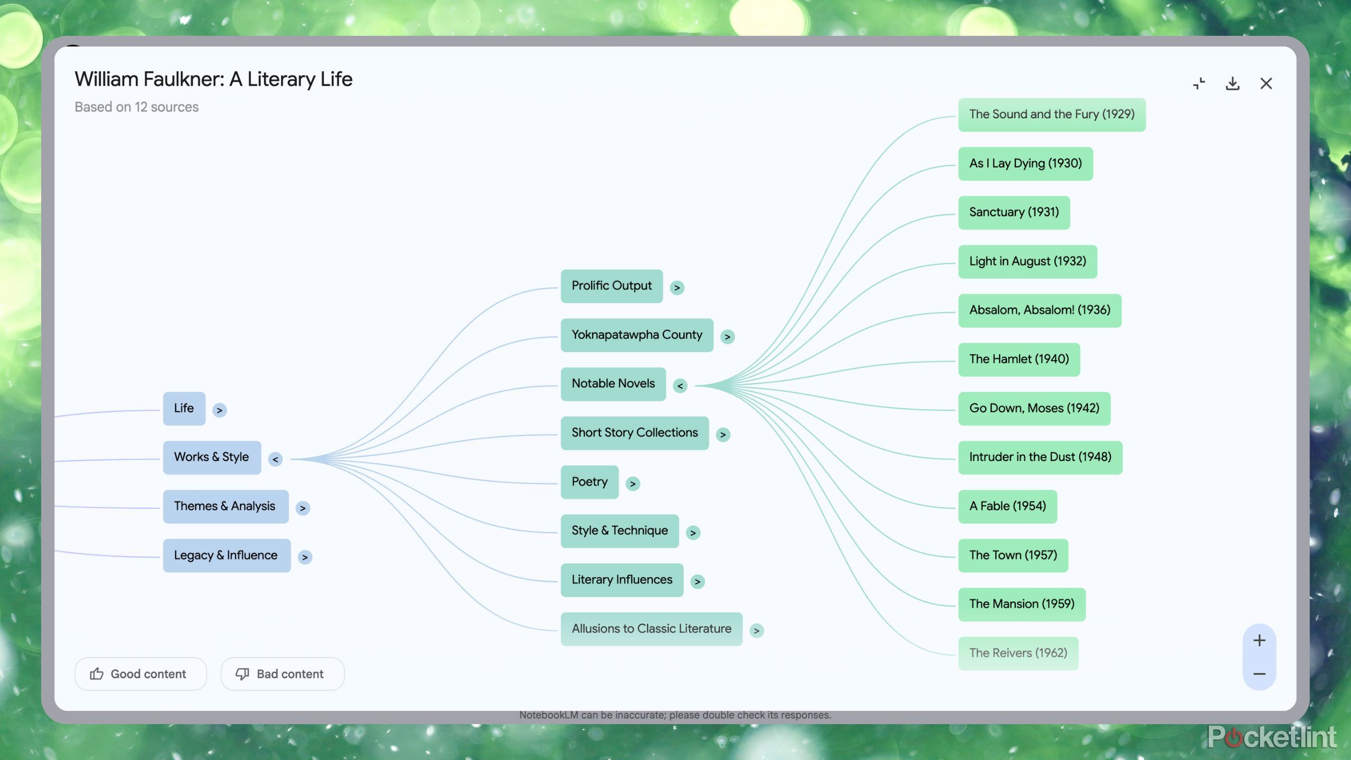Click As I Lay Dying (1930) node

[1025, 164]
